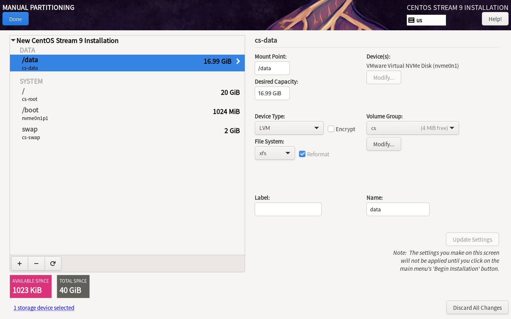Open the Device Type LVM dropdown

(289, 128)
